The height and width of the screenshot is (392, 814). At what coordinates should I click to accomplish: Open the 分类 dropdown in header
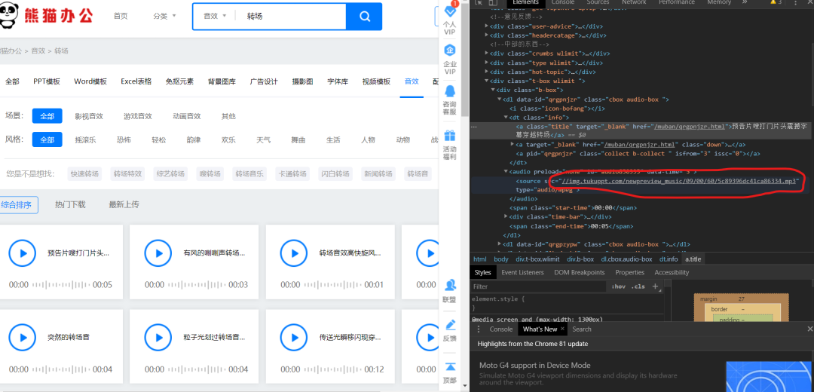pos(164,16)
